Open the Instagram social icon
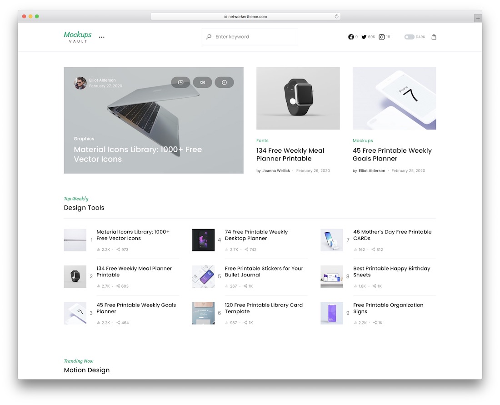 (x=382, y=37)
